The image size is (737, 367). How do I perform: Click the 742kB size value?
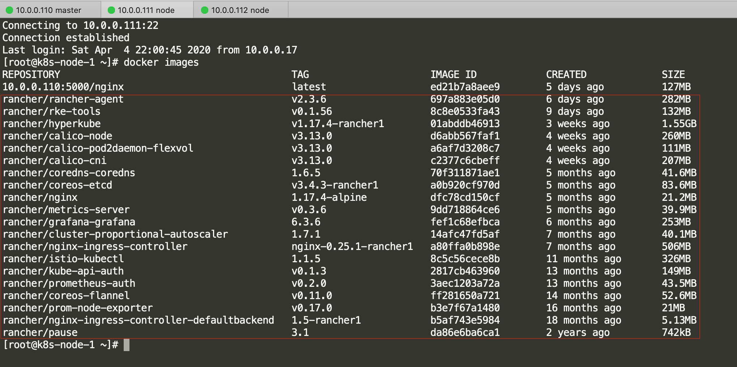click(x=676, y=333)
